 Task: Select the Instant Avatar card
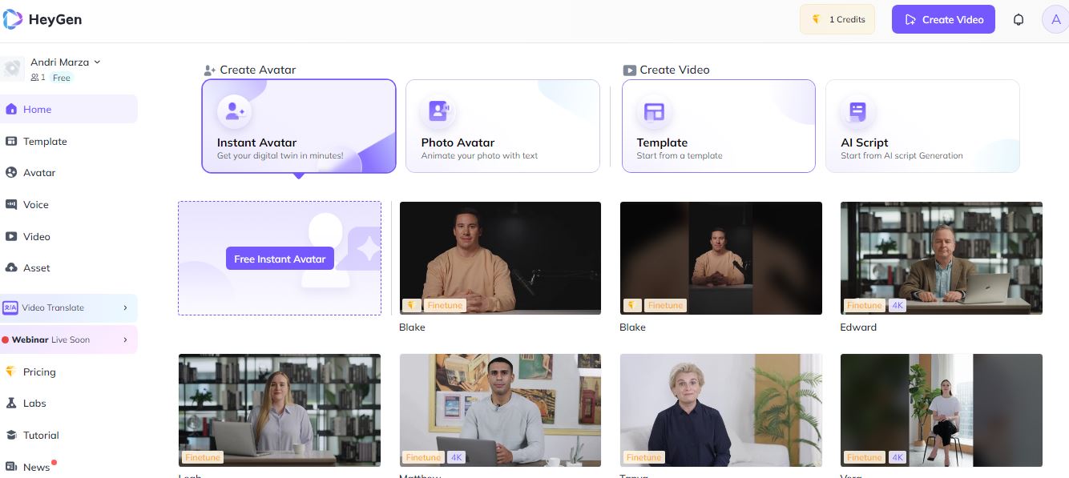pos(299,126)
